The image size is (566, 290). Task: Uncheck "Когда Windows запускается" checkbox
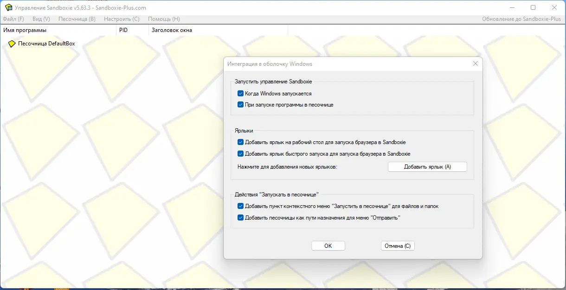coord(240,94)
